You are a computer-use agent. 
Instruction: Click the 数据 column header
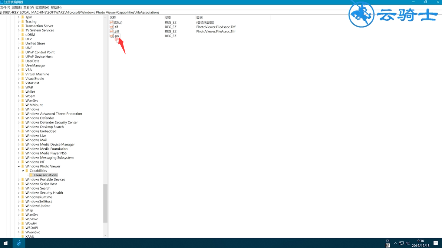(199, 18)
